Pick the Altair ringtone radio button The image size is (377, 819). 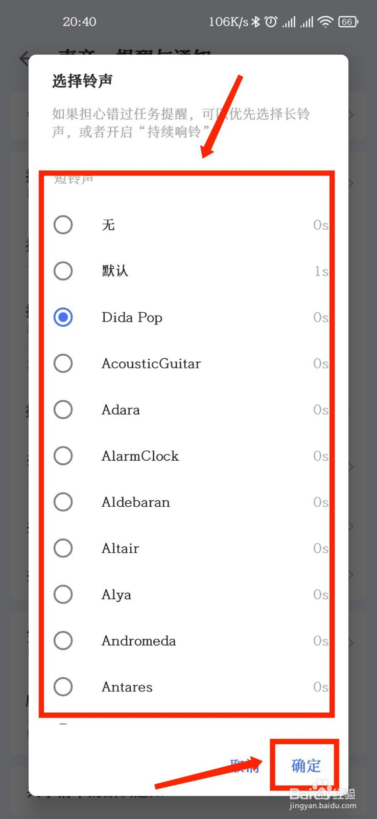[x=63, y=548]
